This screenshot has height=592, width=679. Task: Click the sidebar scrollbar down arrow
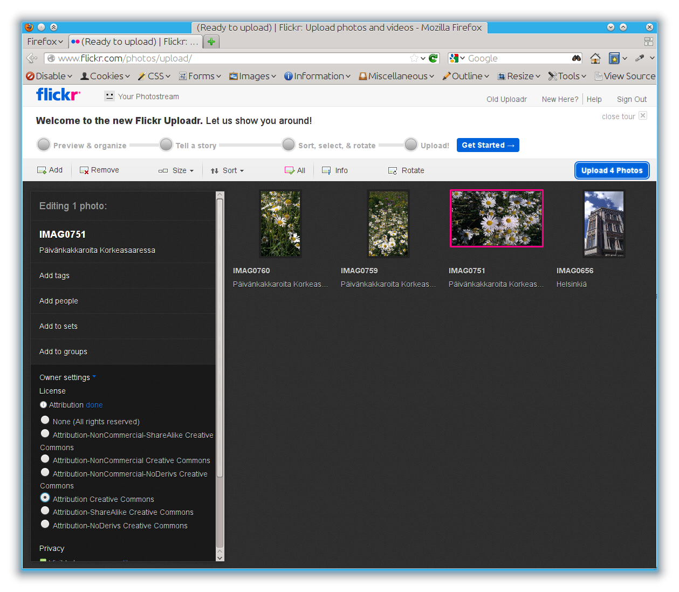pyautogui.click(x=220, y=557)
